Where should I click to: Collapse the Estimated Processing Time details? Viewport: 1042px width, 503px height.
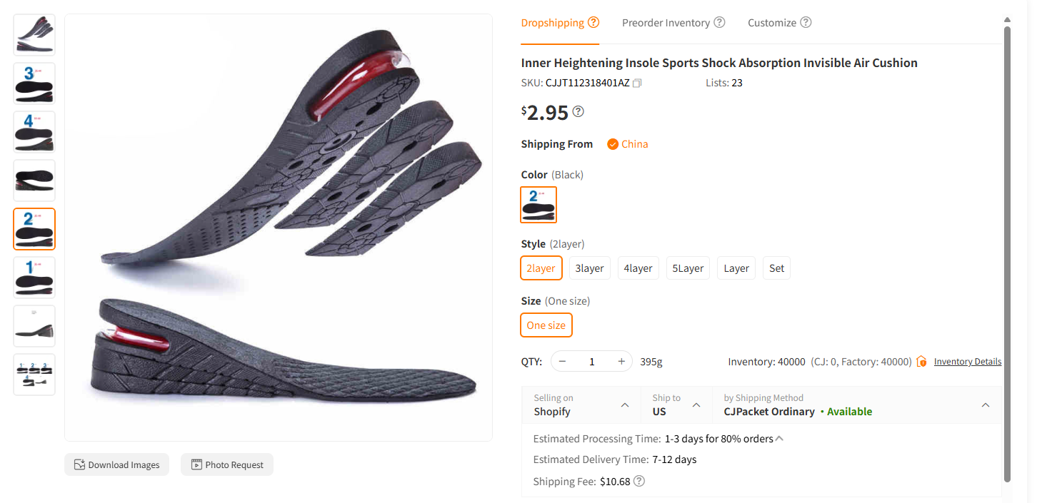pos(778,437)
